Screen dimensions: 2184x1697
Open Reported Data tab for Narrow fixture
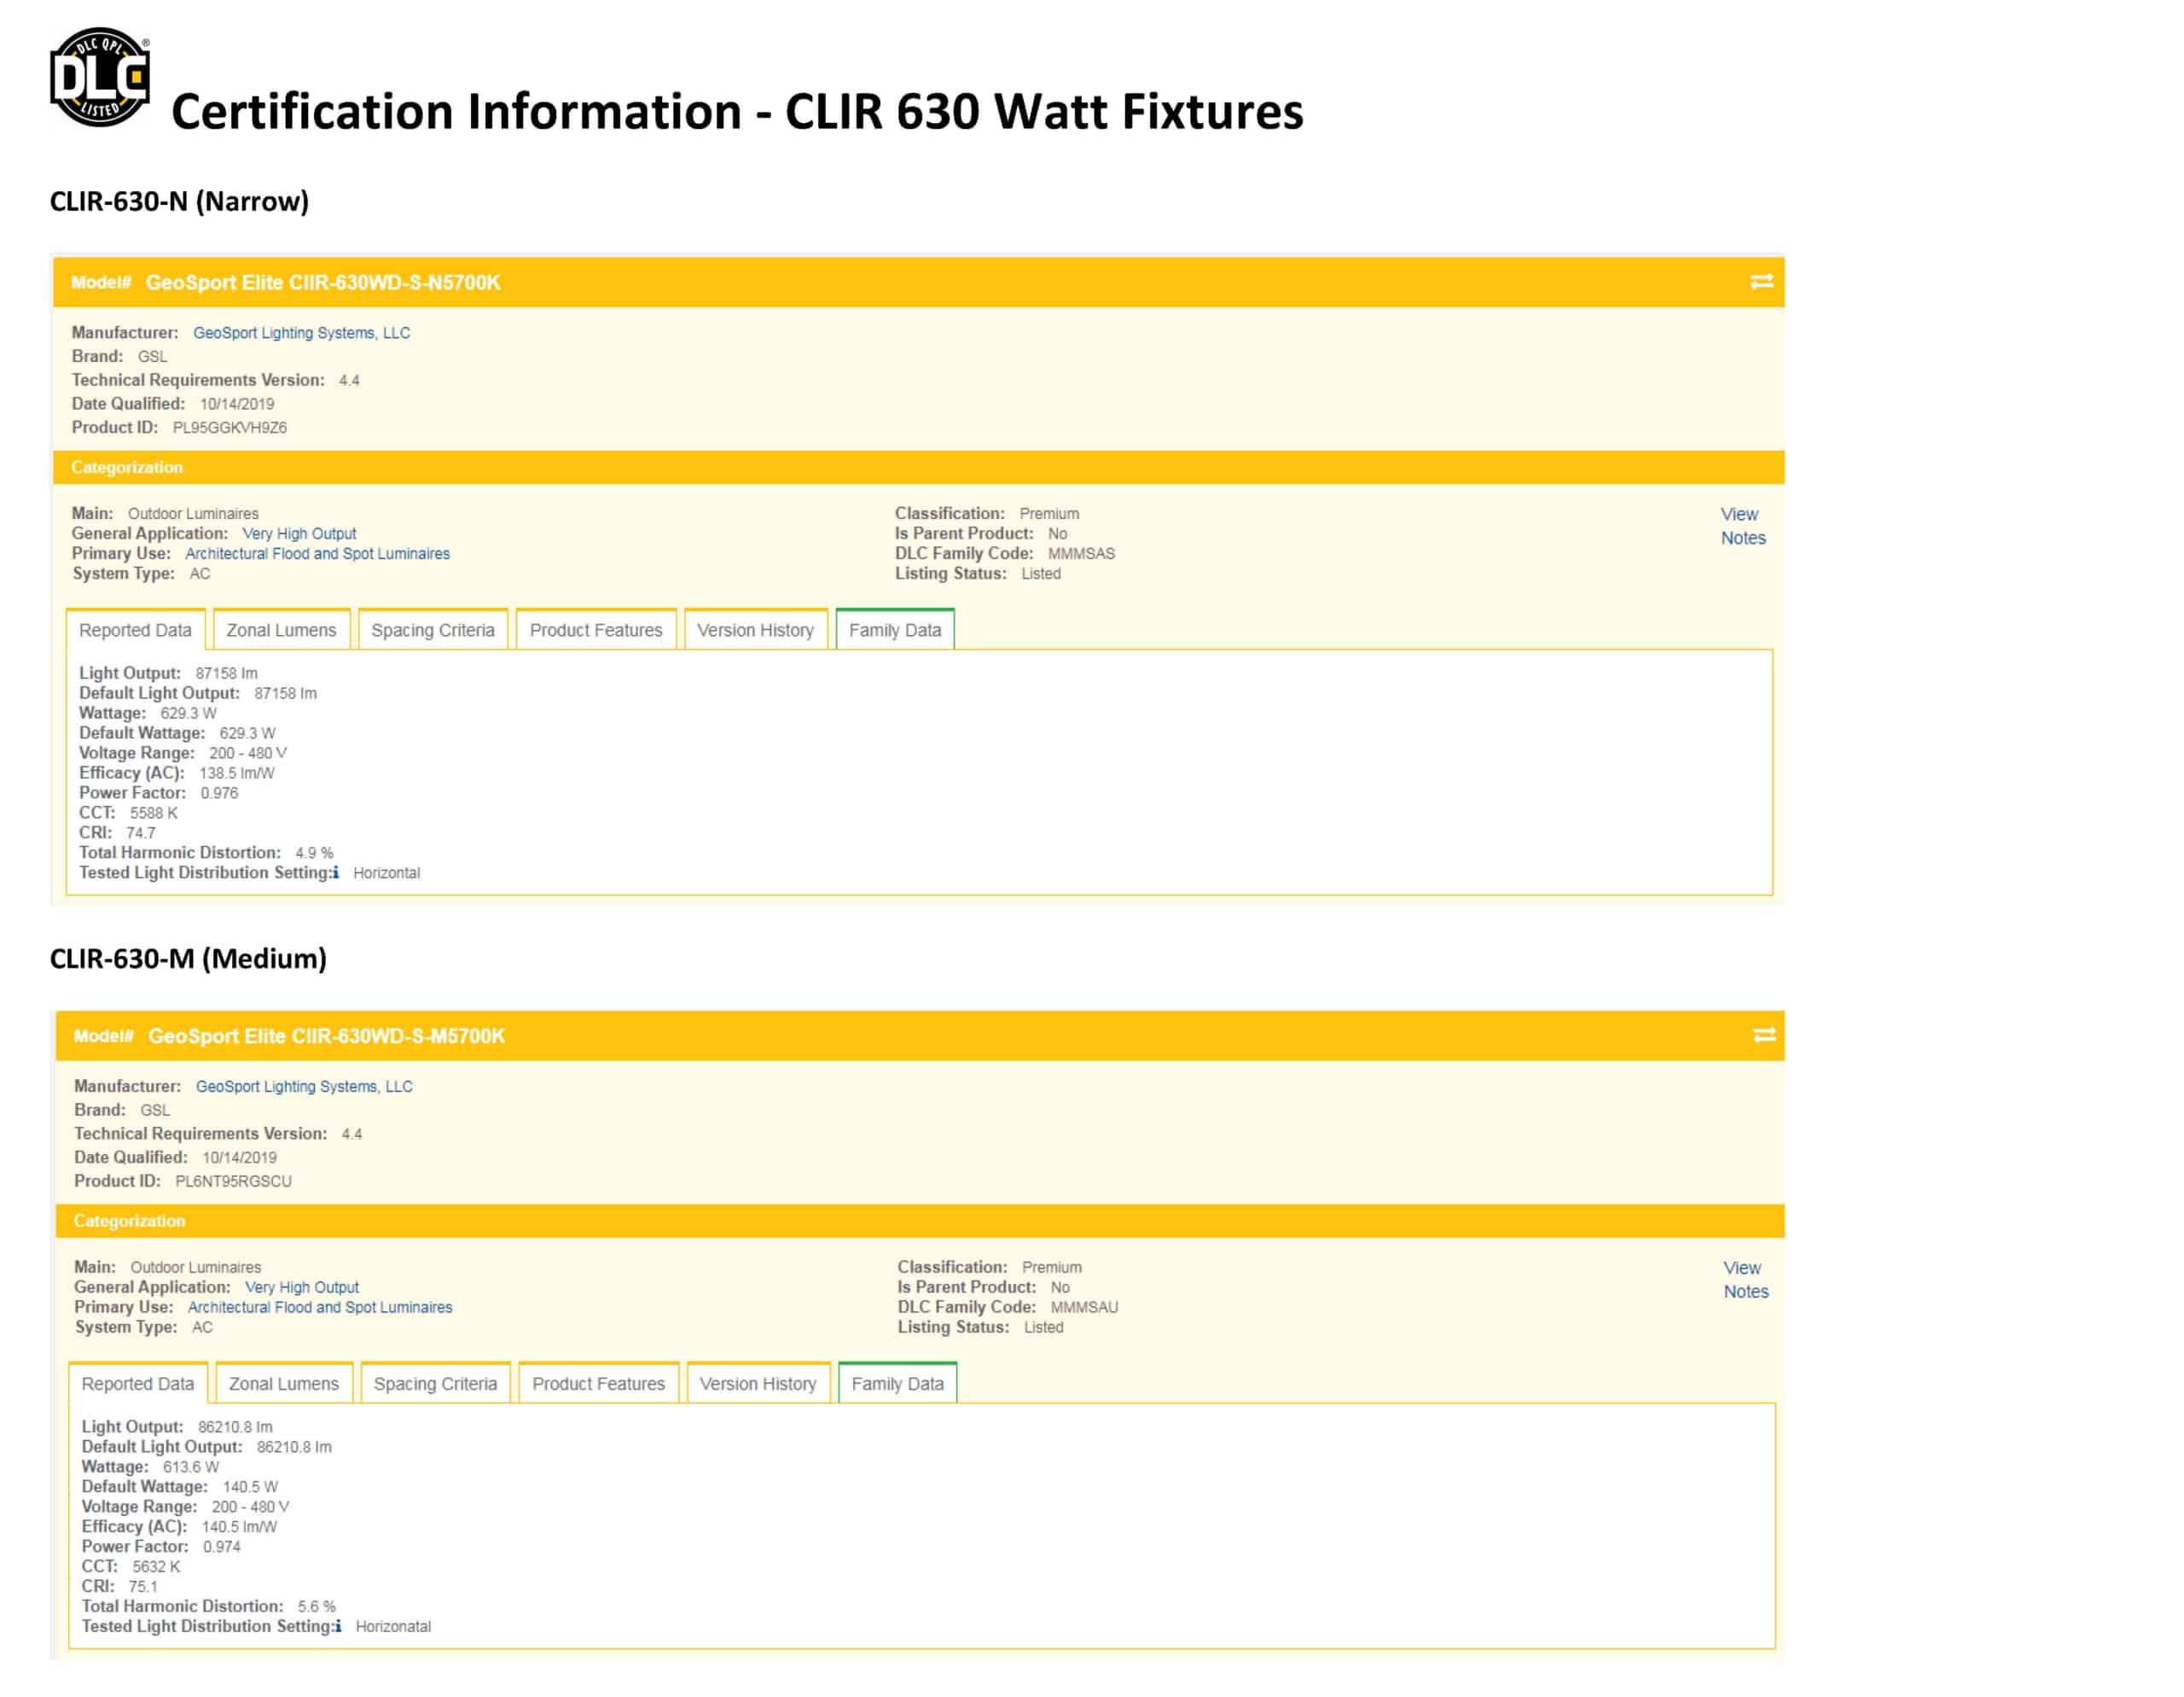[135, 630]
